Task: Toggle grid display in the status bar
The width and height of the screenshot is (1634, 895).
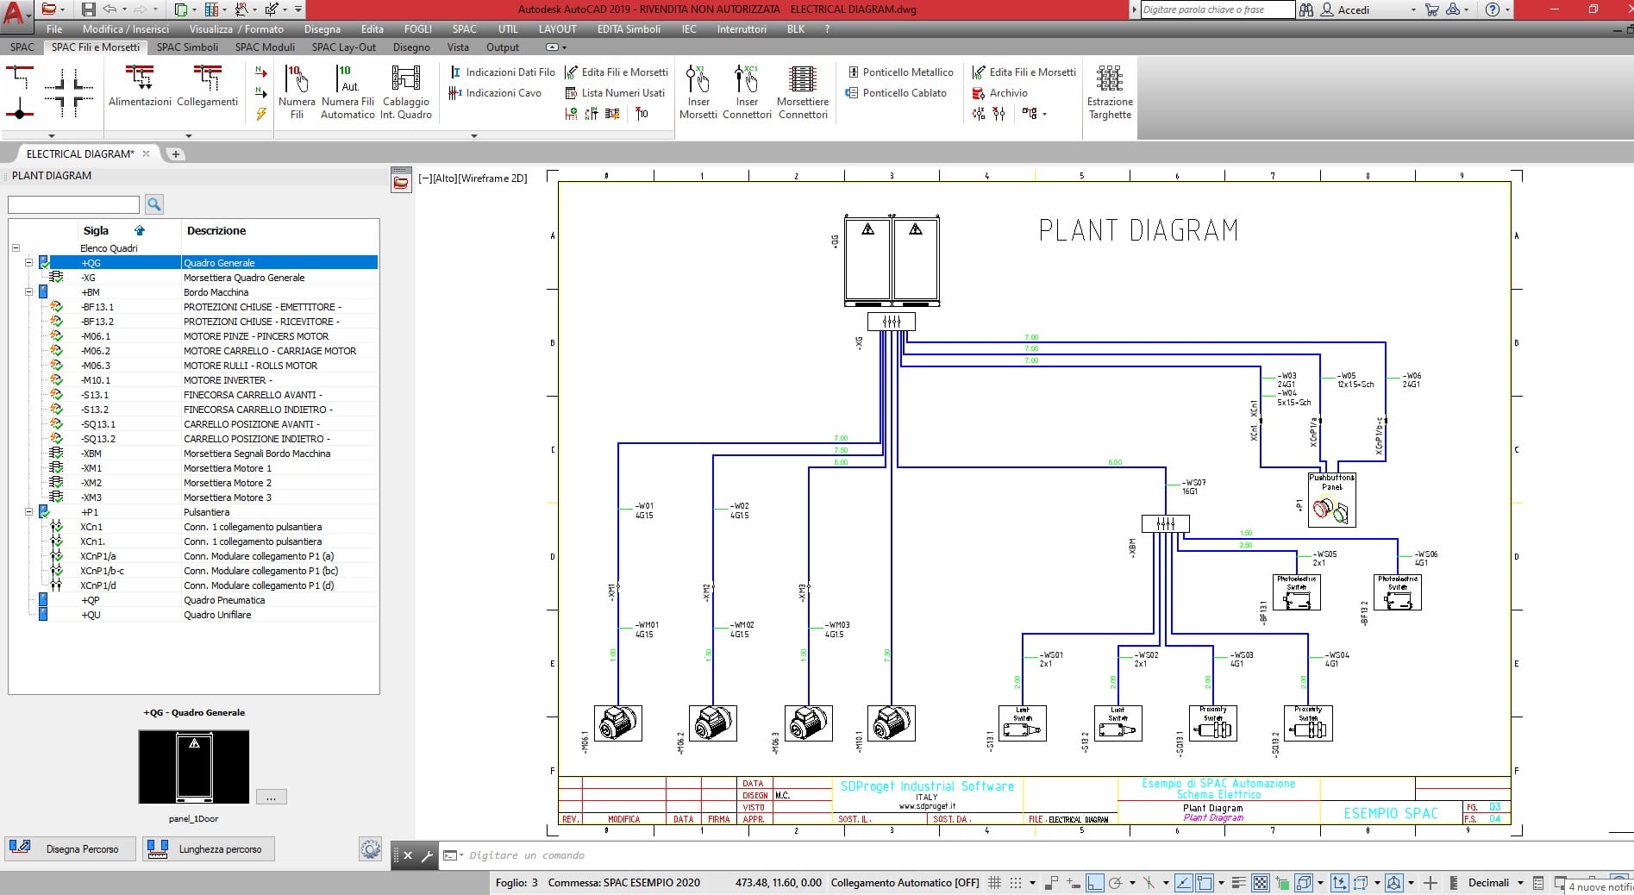Action: 994,883
